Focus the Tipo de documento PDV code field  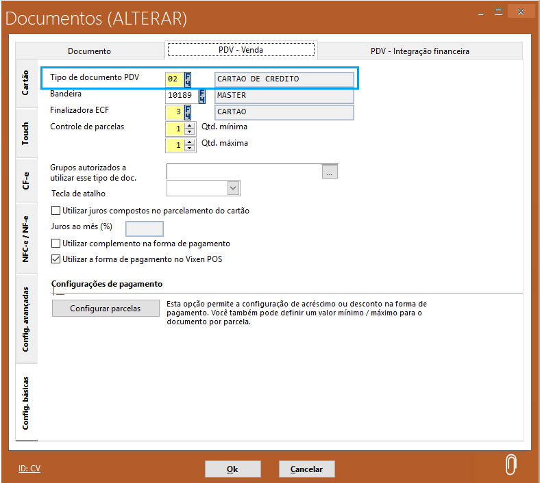[x=175, y=79]
